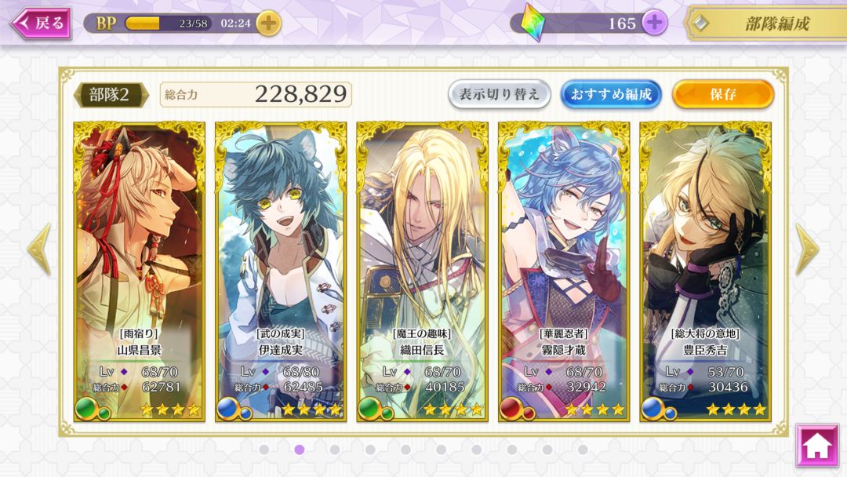Go to next squad with right arrow
The image size is (847, 477).
pos(808,249)
